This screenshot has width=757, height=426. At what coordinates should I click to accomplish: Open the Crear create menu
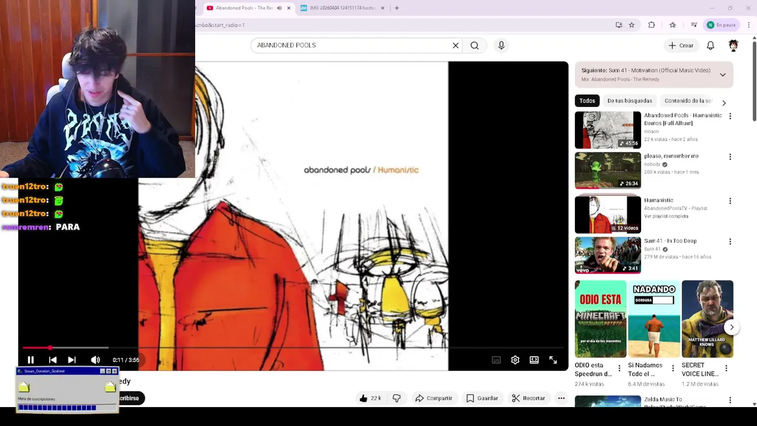pyautogui.click(x=681, y=46)
